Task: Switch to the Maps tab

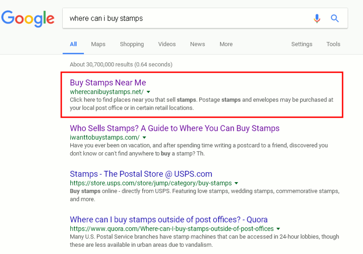Action: point(98,44)
